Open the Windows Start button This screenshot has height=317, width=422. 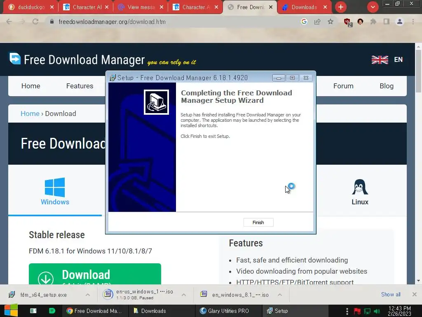point(11,310)
